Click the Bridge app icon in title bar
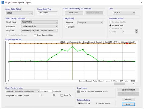Image resolution: width=144 pixels, height=109 pixels. [3, 2]
